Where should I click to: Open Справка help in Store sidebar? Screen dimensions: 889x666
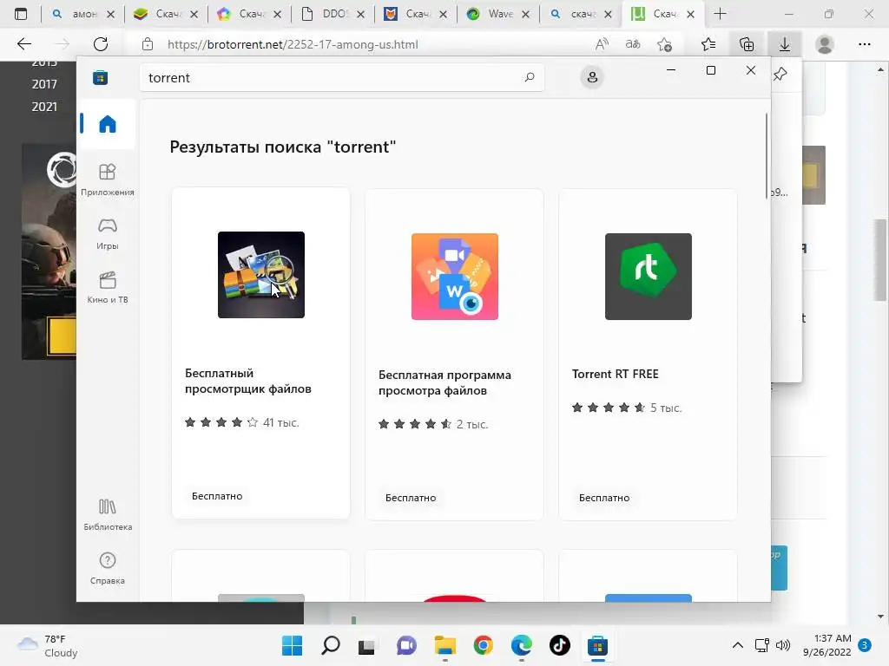pyautogui.click(x=107, y=568)
